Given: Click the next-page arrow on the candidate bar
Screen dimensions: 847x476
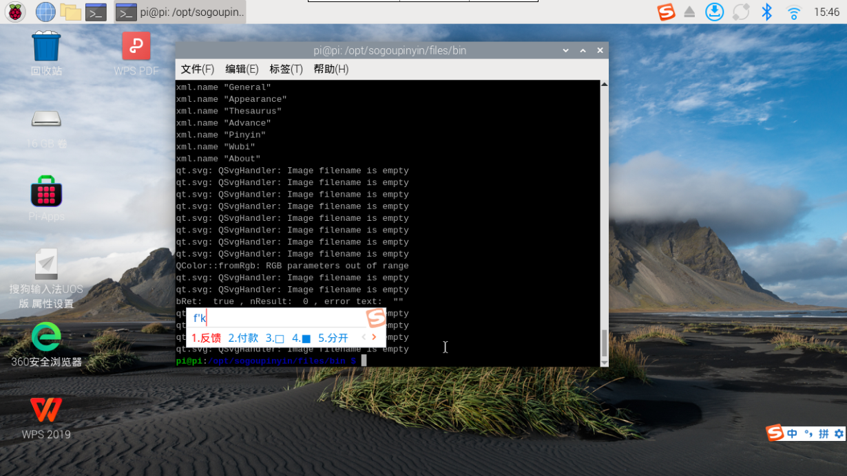Looking at the screenshot, I should pyautogui.click(x=374, y=337).
